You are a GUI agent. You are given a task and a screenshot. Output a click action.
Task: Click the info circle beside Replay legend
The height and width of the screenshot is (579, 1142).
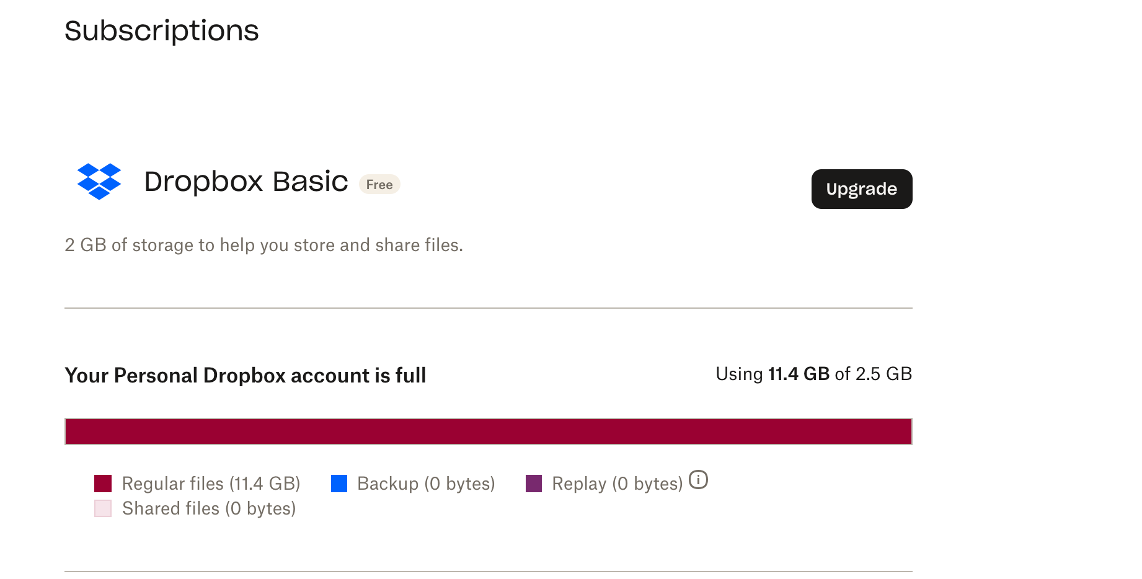click(x=699, y=480)
